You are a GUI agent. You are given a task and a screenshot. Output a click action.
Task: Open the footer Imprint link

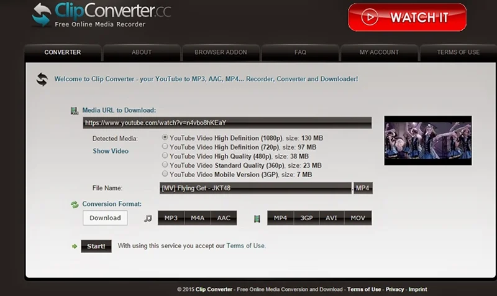point(417,289)
